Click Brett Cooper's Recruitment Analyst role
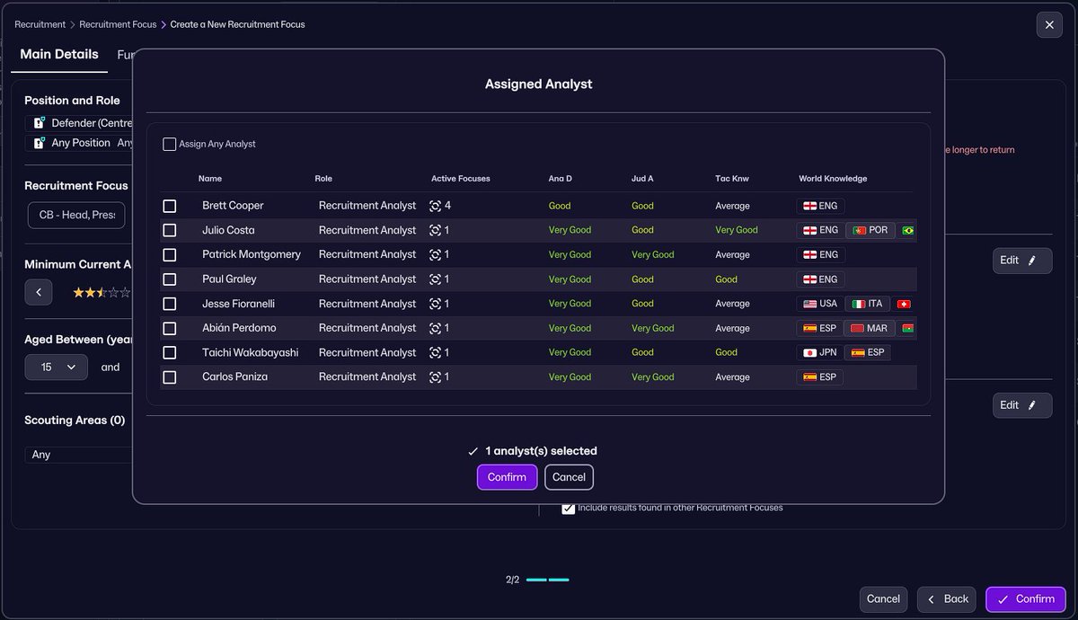This screenshot has width=1078, height=620. (367, 206)
